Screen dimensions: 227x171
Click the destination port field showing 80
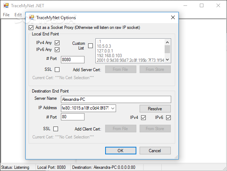[x=73, y=117]
